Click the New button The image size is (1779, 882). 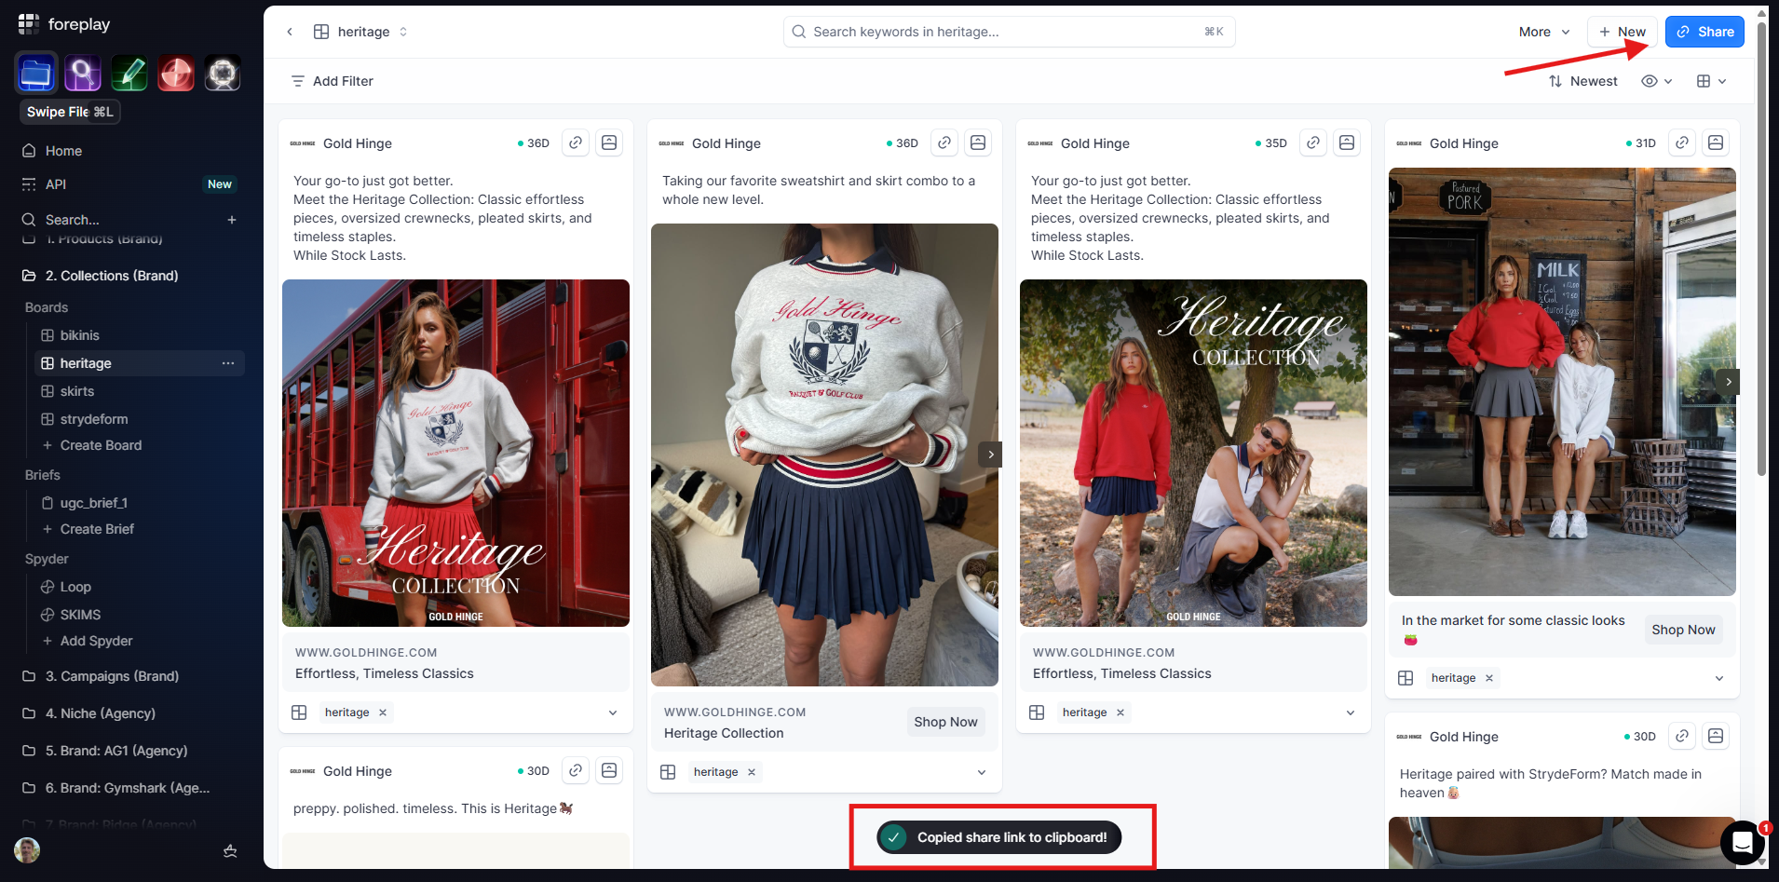pos(1623,32)
